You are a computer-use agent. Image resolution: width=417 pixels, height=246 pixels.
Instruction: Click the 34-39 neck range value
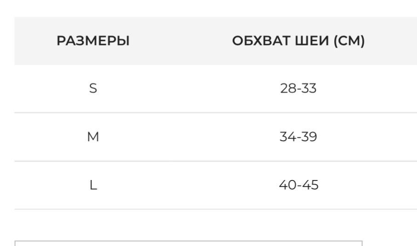click(298, 137)
